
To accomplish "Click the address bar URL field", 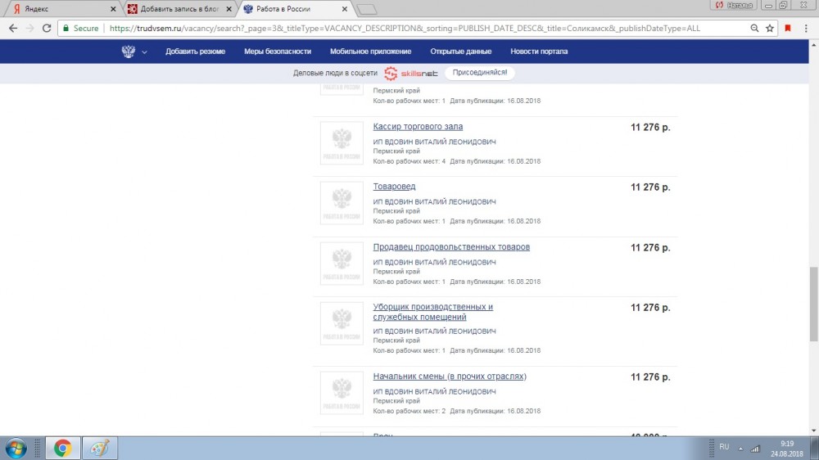I will coord(409,28).
